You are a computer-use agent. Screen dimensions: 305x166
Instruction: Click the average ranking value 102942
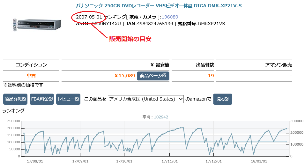coord(161,117)
